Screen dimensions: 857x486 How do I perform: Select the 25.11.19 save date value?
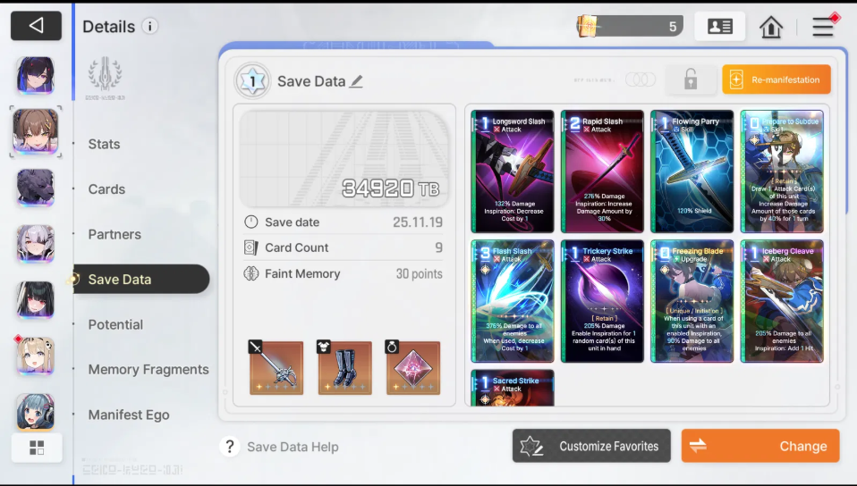click(x=418, y=222)
